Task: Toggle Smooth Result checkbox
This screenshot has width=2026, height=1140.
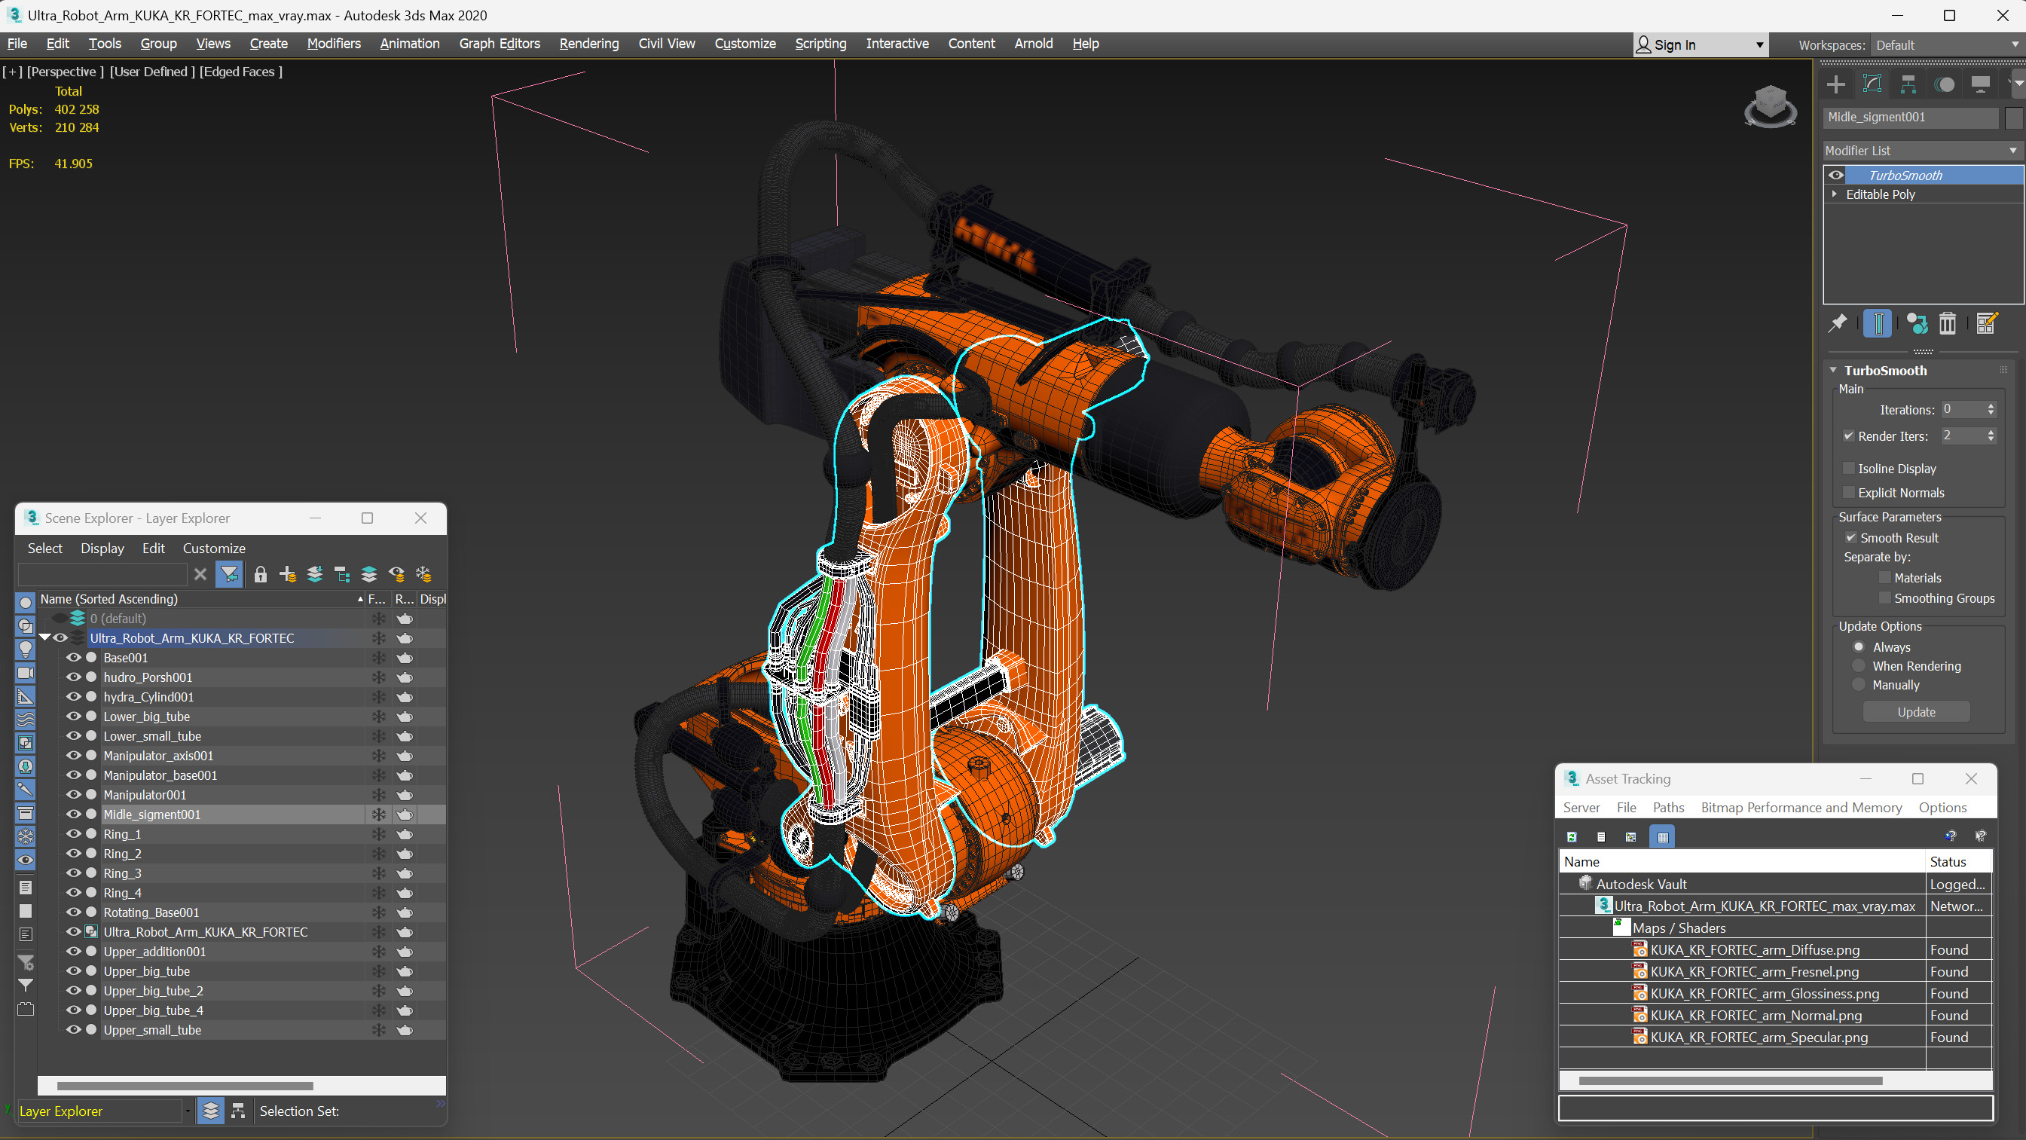Action: tap(1850, 538)
